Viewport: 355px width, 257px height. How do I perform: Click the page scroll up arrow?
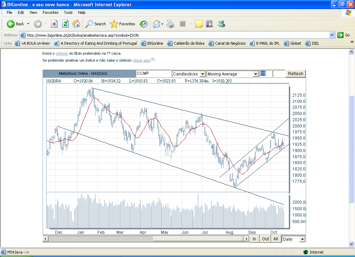click(x=351, y=52)
